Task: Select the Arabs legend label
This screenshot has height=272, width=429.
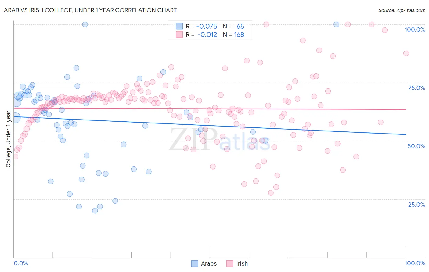Action: (209, 263)
